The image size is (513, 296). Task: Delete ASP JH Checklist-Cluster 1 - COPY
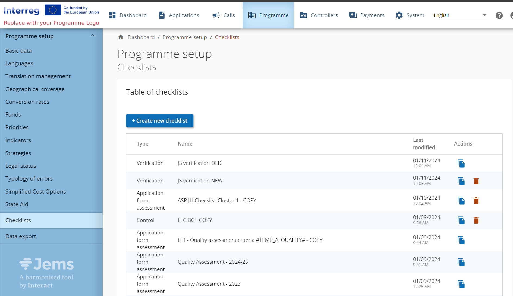pyautogui.click(x=476, y=201)
